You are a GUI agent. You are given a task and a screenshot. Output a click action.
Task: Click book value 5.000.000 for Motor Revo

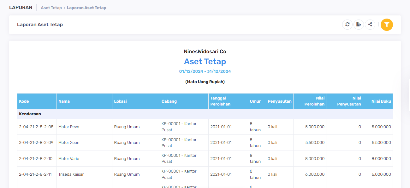[x=381, y=127]
